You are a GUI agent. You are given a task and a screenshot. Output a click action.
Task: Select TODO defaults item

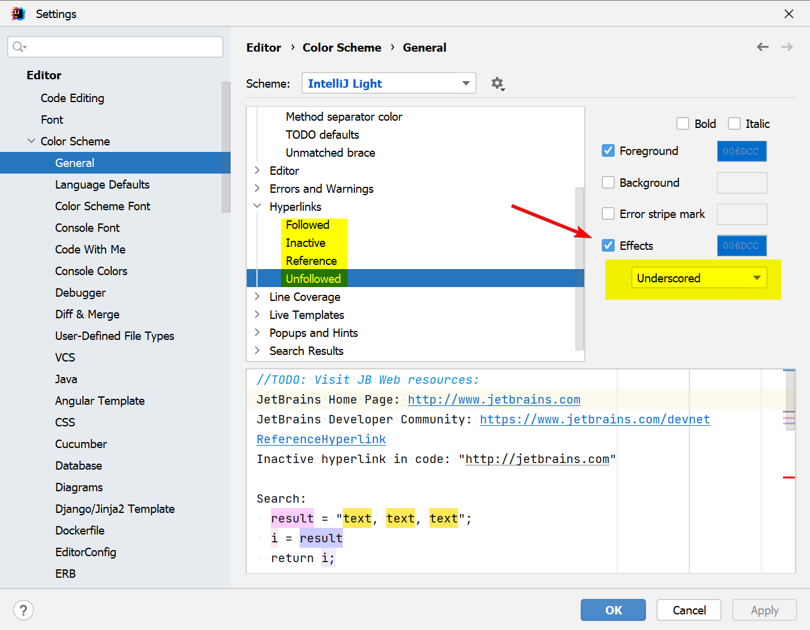322,135
